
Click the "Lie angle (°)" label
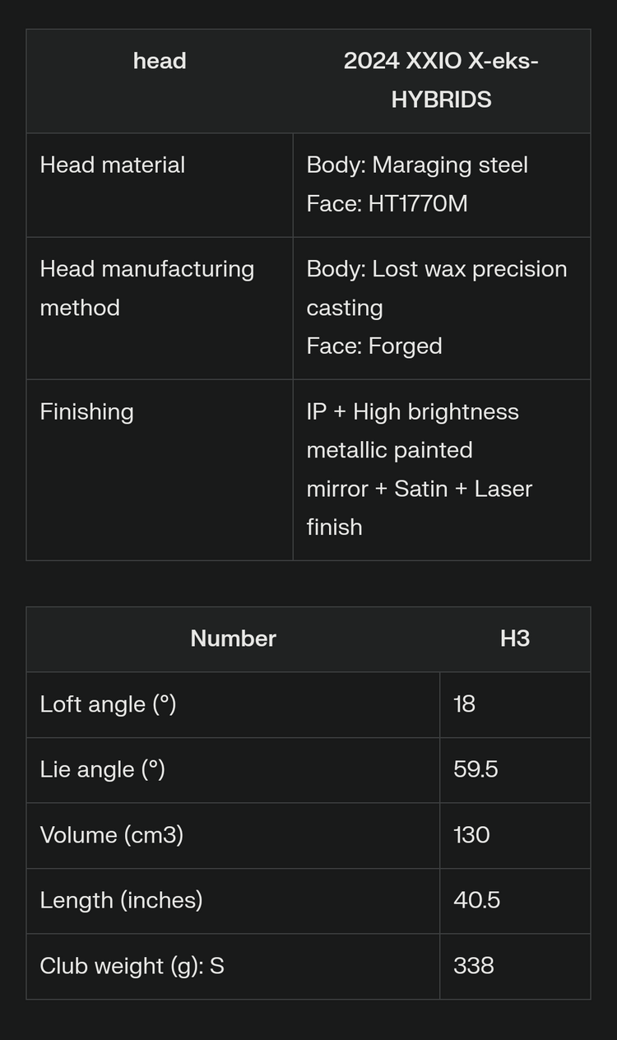(x=103, y=770)
